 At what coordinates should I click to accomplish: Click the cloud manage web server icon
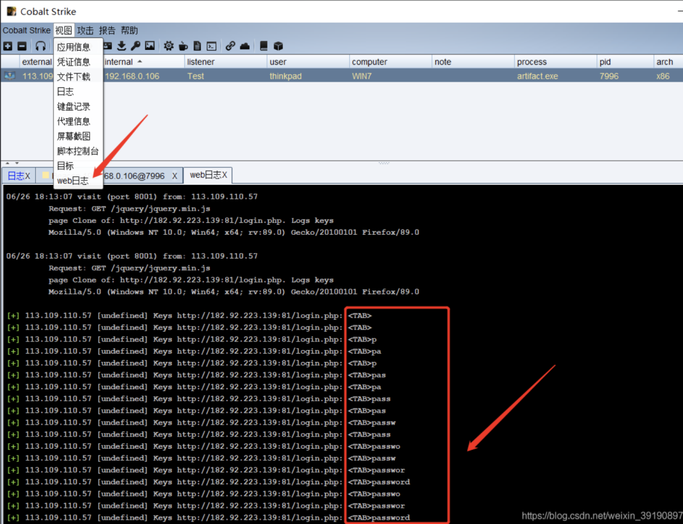245,46
